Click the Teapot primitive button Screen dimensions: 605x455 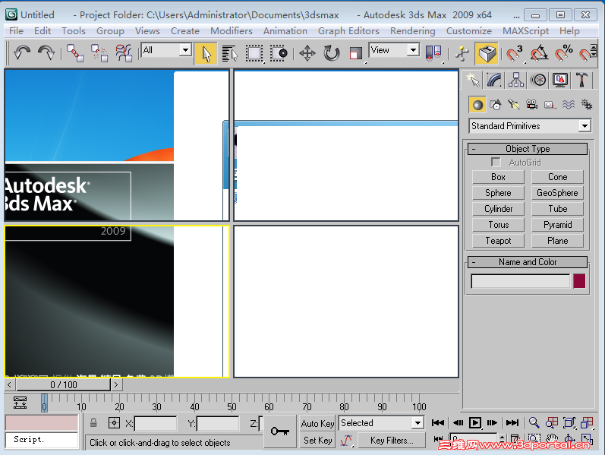498,241
